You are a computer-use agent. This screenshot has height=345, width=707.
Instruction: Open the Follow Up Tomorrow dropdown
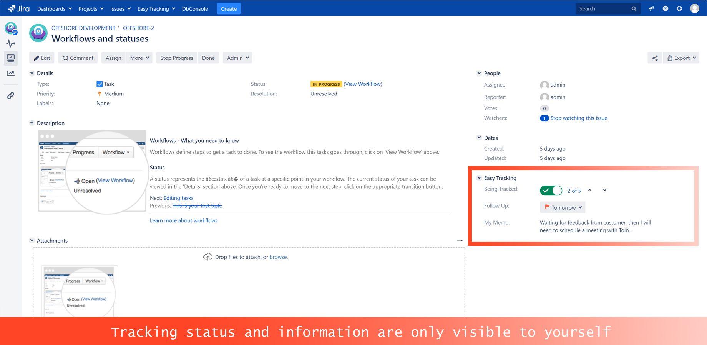tap(563, 207)
